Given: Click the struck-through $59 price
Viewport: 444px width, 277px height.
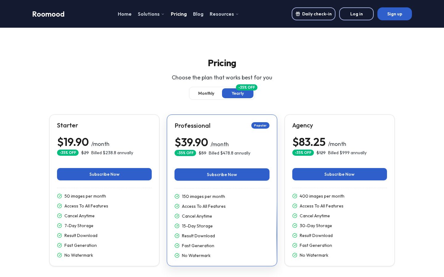Looking at the screenshot, I should (203, 153).
